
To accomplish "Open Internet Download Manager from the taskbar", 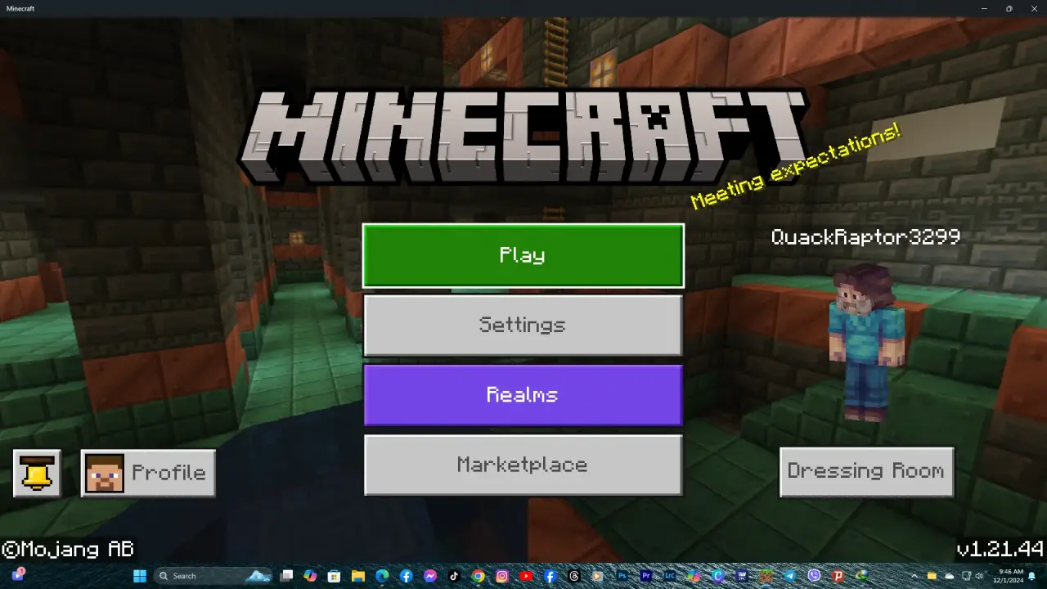I will tap(861, 576).
